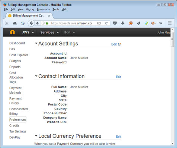Open the John Mueller account dropdown
The image size is (177, 148).
(164, 33)
